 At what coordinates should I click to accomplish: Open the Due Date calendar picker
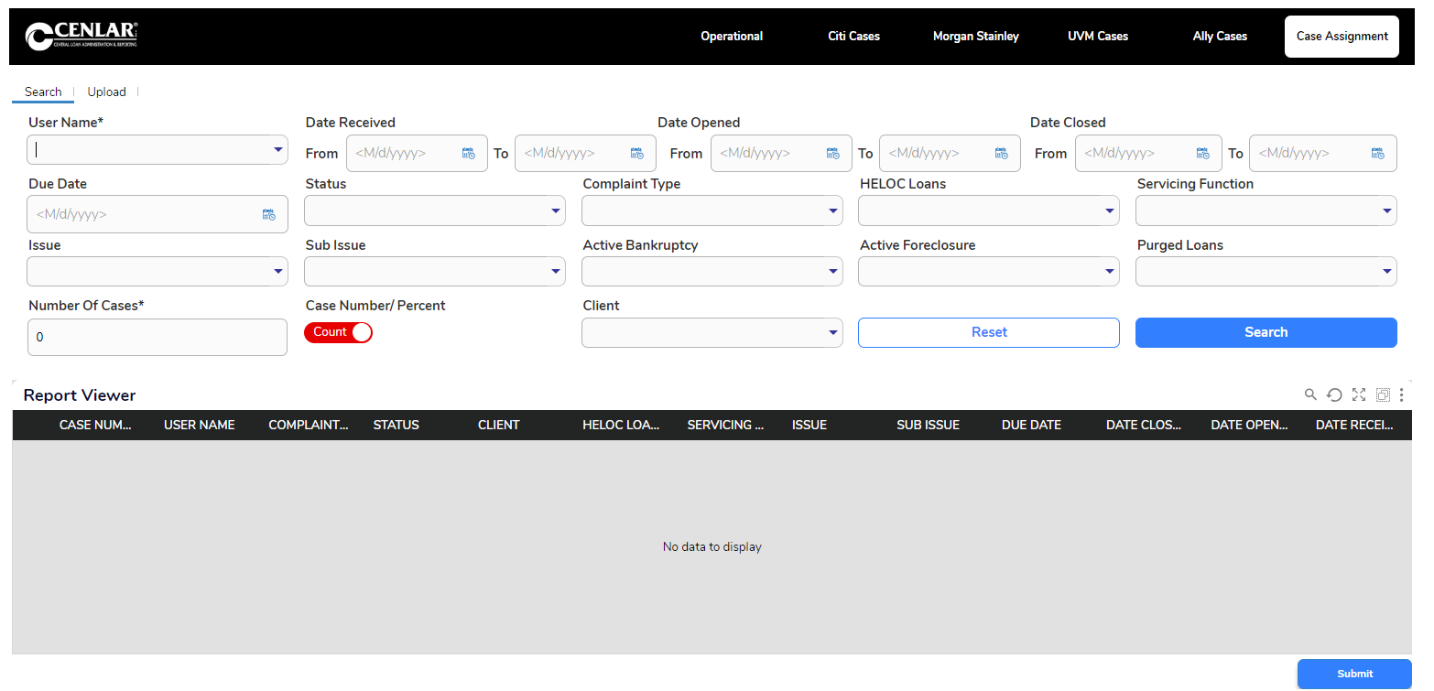pos(268,215)
